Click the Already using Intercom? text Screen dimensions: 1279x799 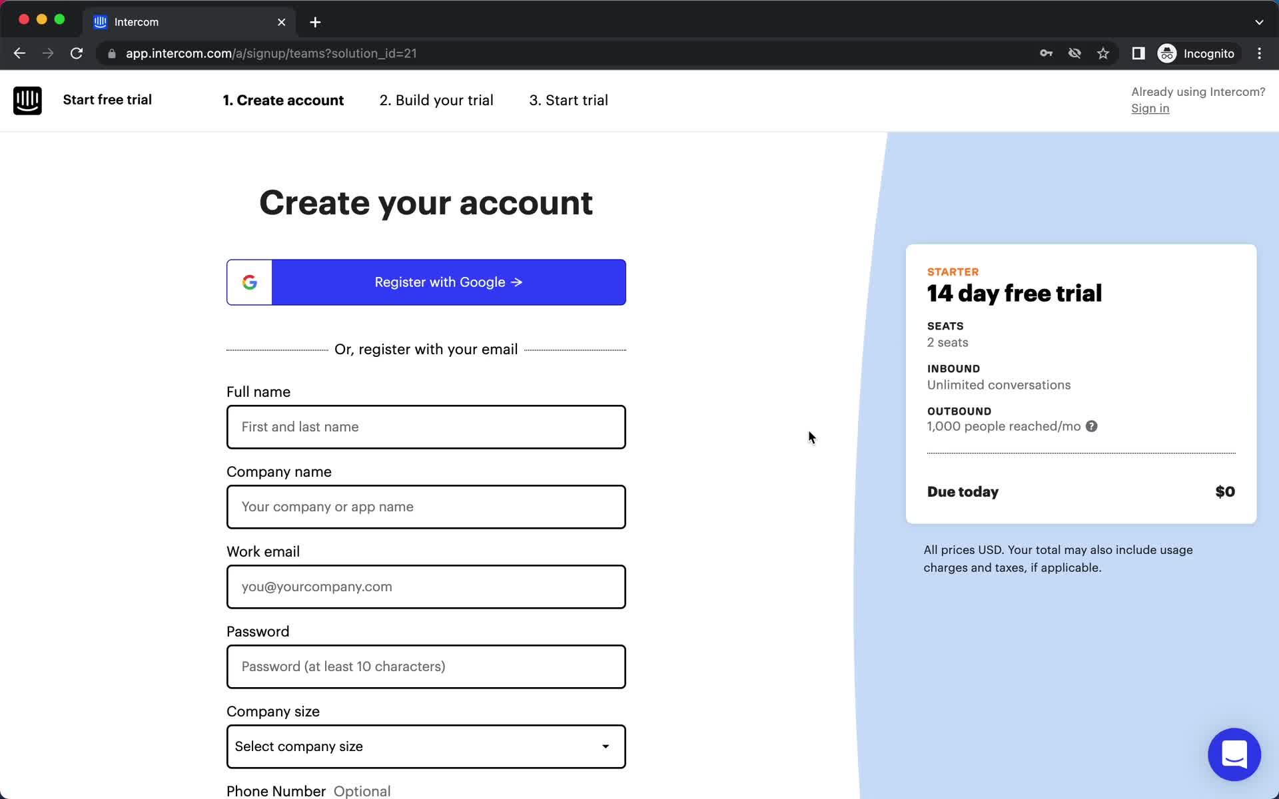1198,92
